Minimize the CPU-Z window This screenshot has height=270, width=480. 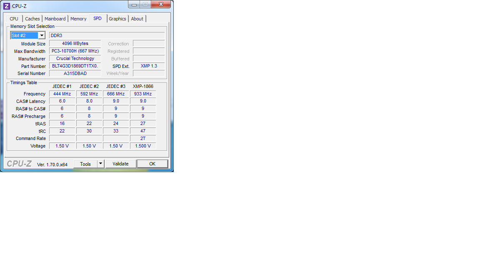click(x=134, y=5)
